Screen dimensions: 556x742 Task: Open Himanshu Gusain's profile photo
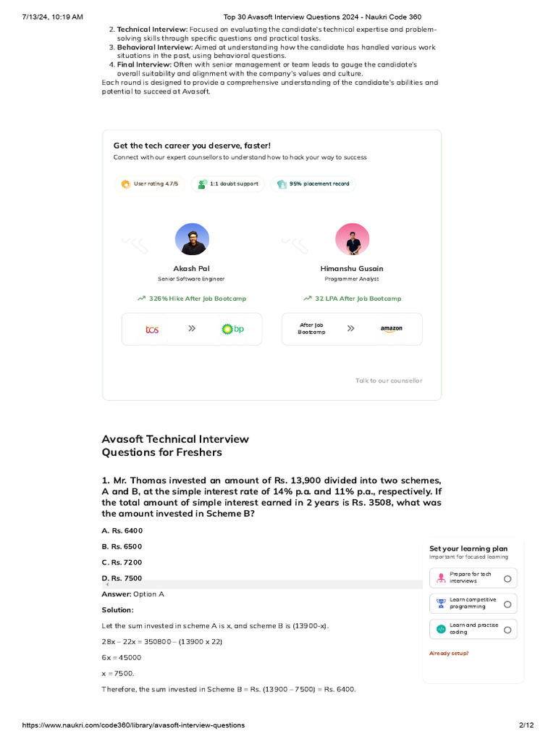pyautogui.click(x=353, y=239)
